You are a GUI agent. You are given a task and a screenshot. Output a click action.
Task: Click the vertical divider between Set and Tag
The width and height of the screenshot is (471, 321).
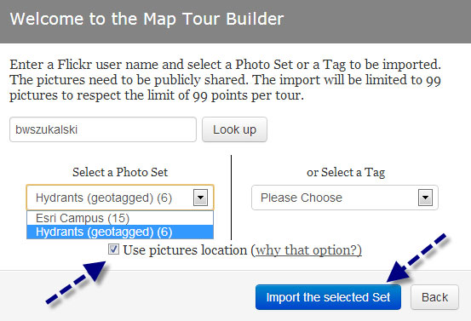[x=231, y=198]
